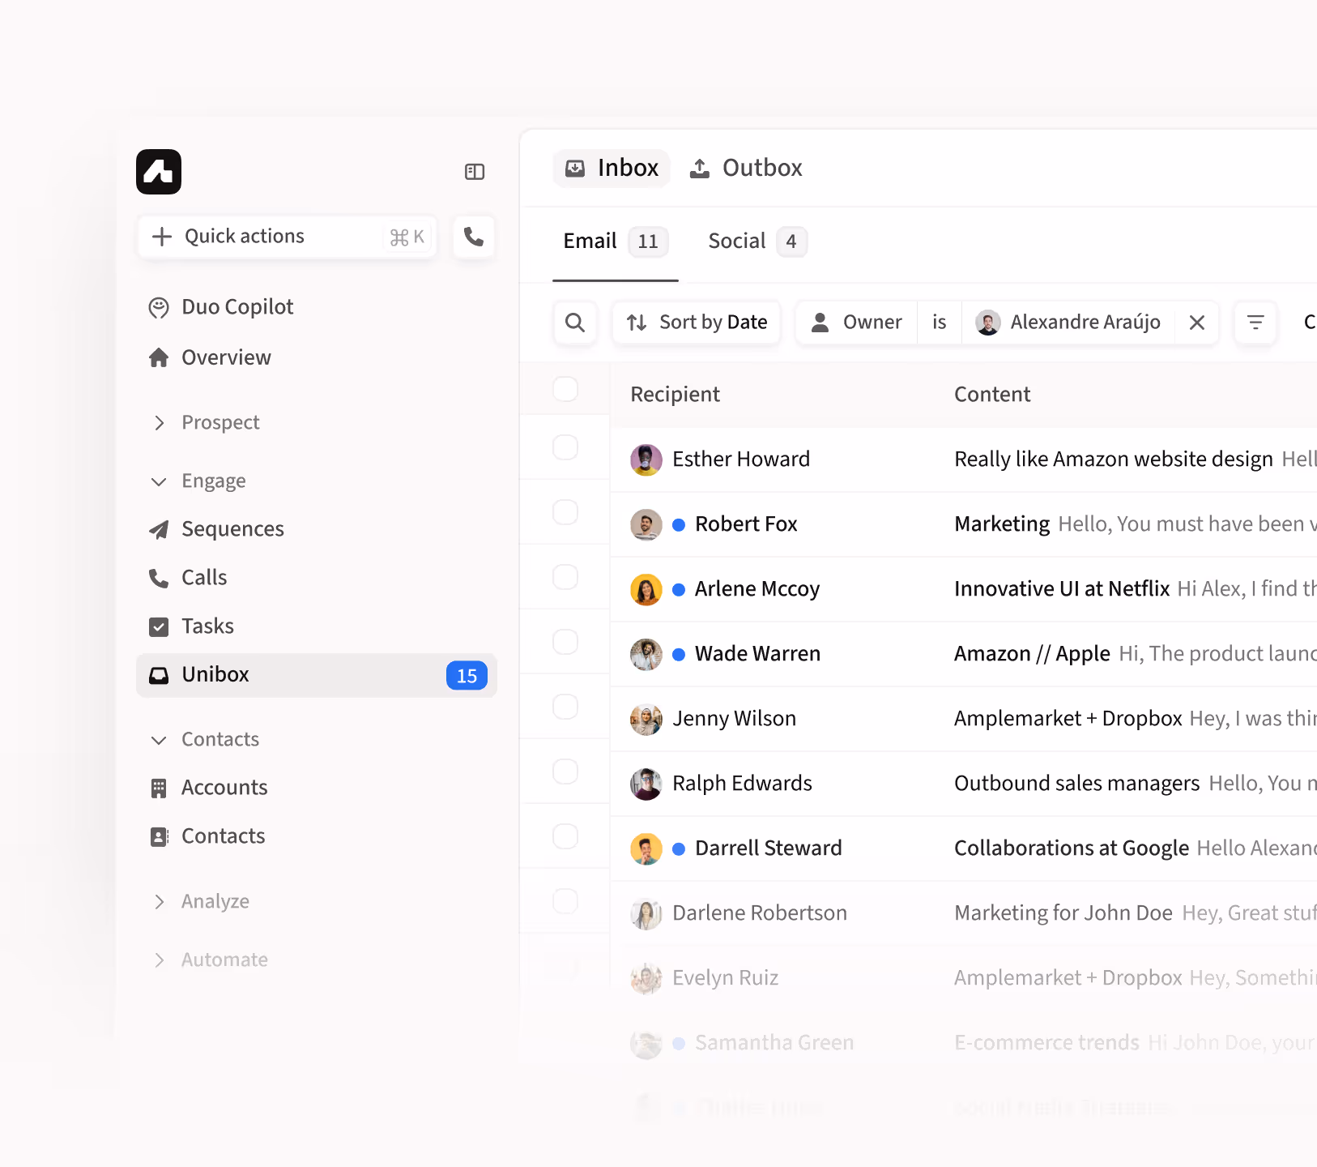Open the filter lines icon
Image resolution: width=1317 pixels, height=1167 pixels.
coord(1255,323)
